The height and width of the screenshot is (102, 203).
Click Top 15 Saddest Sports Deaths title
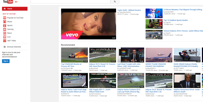(x=176, y=20)
